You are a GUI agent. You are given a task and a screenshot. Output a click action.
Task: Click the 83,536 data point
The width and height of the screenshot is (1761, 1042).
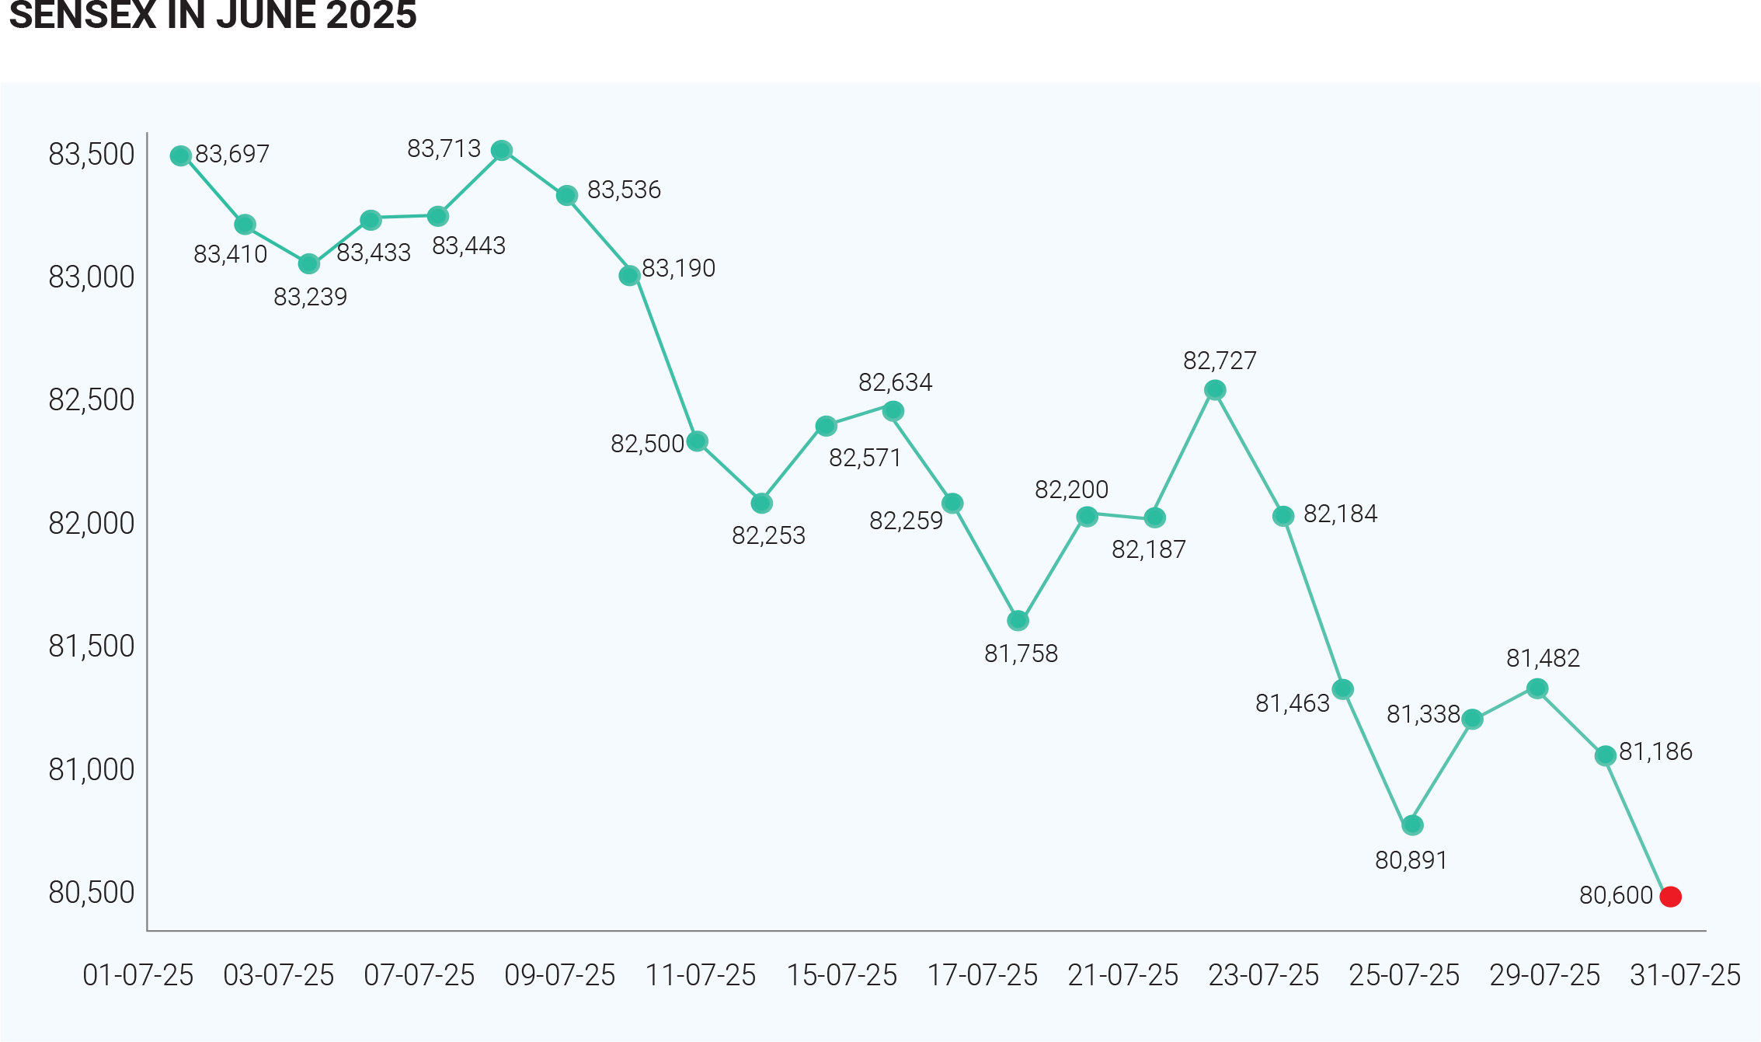pos(567,196)
